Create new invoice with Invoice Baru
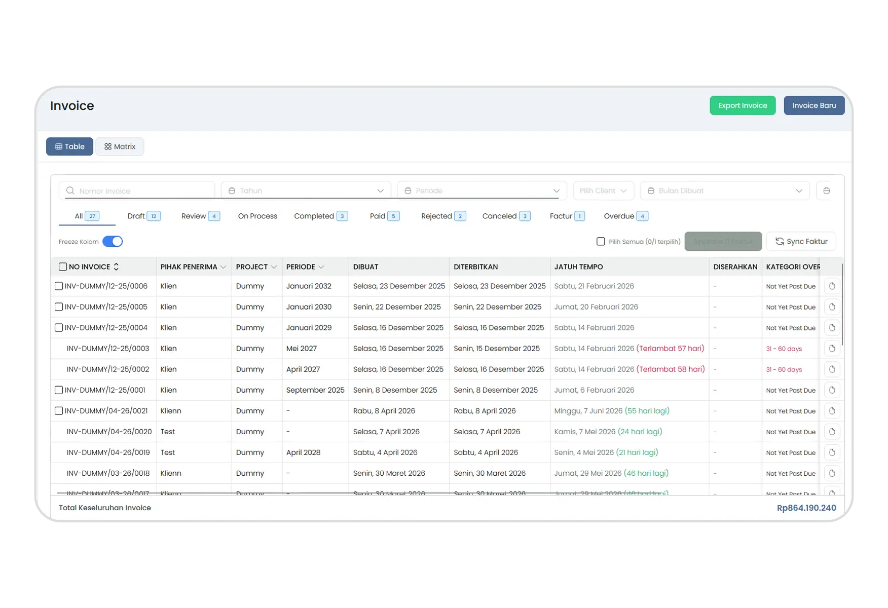This screenshot has height=608, width=888. pyautogui.click(x=814, y=105)
